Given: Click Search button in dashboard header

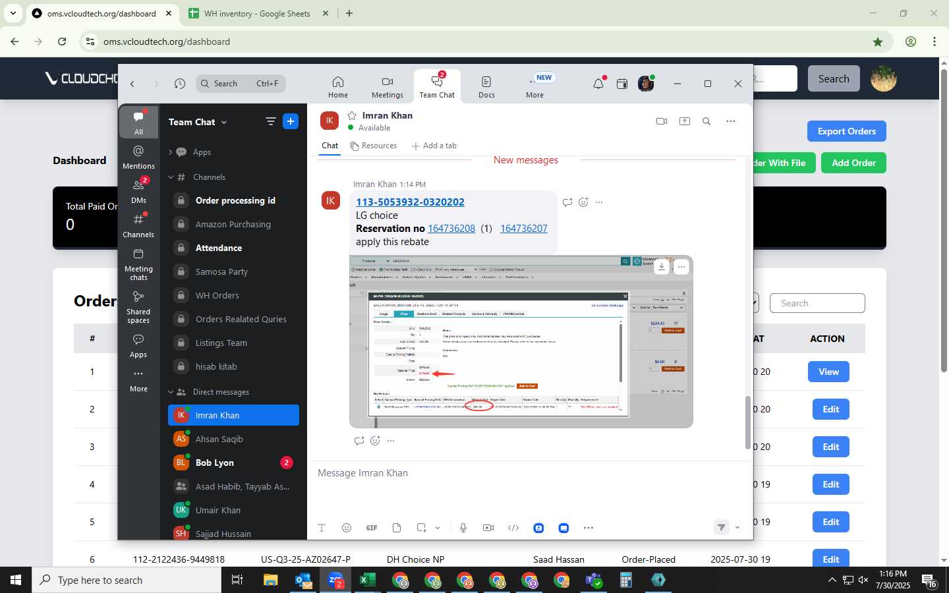Looking at the screenshot, I should click(x=834, y=78).
